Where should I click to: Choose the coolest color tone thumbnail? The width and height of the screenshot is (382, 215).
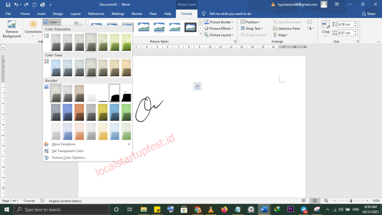pos(56,68)
